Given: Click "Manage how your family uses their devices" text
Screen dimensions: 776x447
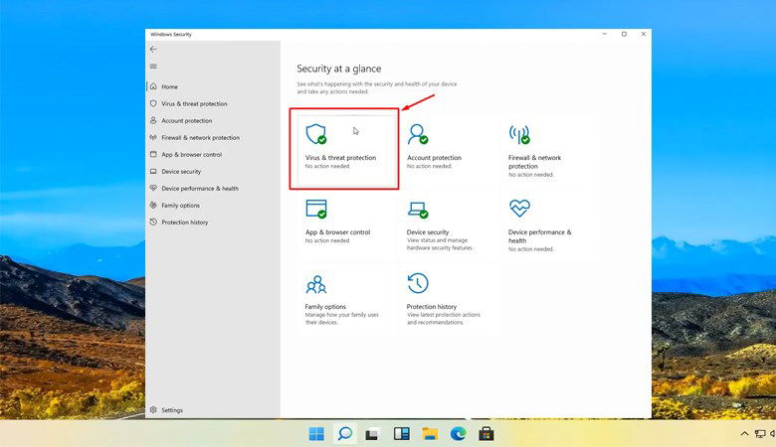Looking at the screenshot, I should 341,319.
